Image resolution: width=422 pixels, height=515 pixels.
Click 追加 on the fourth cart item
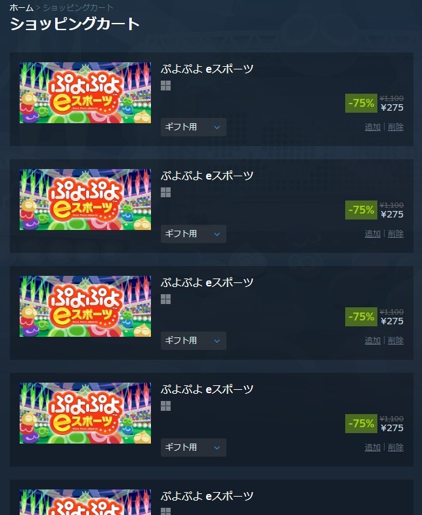[x=373, y=448]
